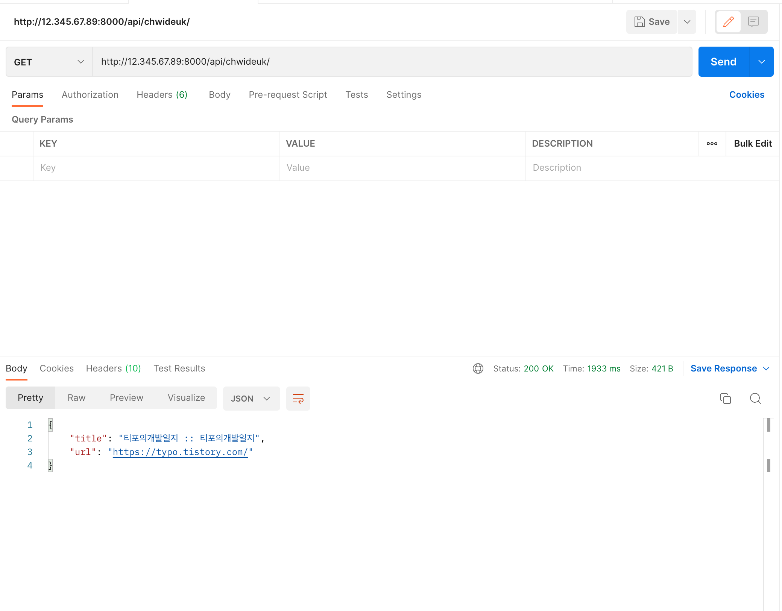Click the query param Key field
The width and height of the screenshot is (782, 611).
click(x=156, y=168)
